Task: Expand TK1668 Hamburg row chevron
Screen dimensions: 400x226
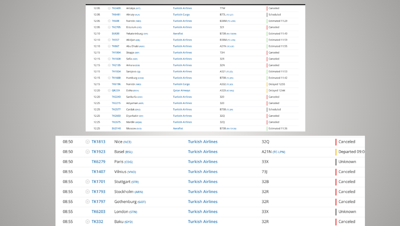Action: [109, 78]
